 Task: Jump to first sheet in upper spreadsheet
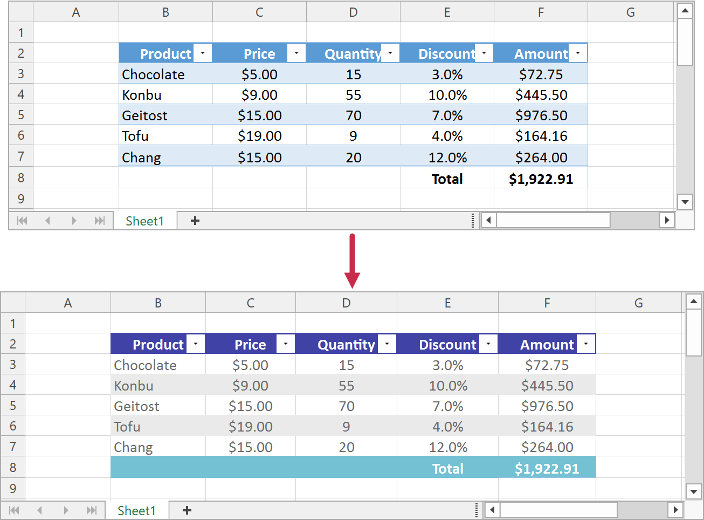(22, 221)
